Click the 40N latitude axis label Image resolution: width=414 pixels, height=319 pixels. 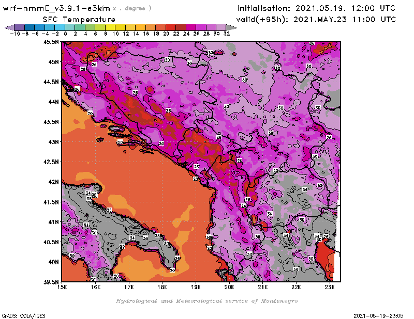(54, 262)
